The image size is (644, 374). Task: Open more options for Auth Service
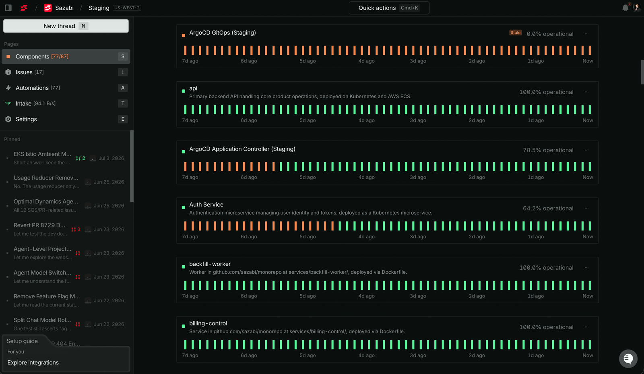tap(586, 208)
